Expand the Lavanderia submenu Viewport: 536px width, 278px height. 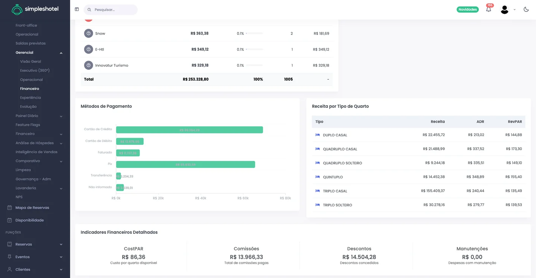coord(61,188)
